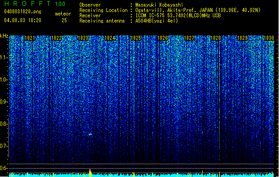Click the 1829 time marker
The image size is (279, 177).
tap(242, 38)
